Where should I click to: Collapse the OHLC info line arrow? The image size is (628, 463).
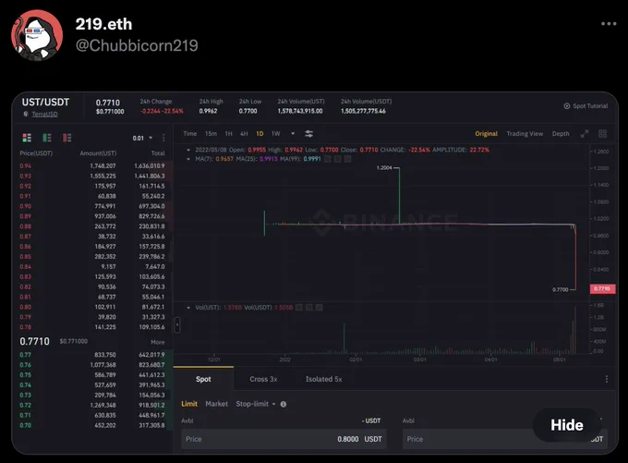tap(188, 150)
